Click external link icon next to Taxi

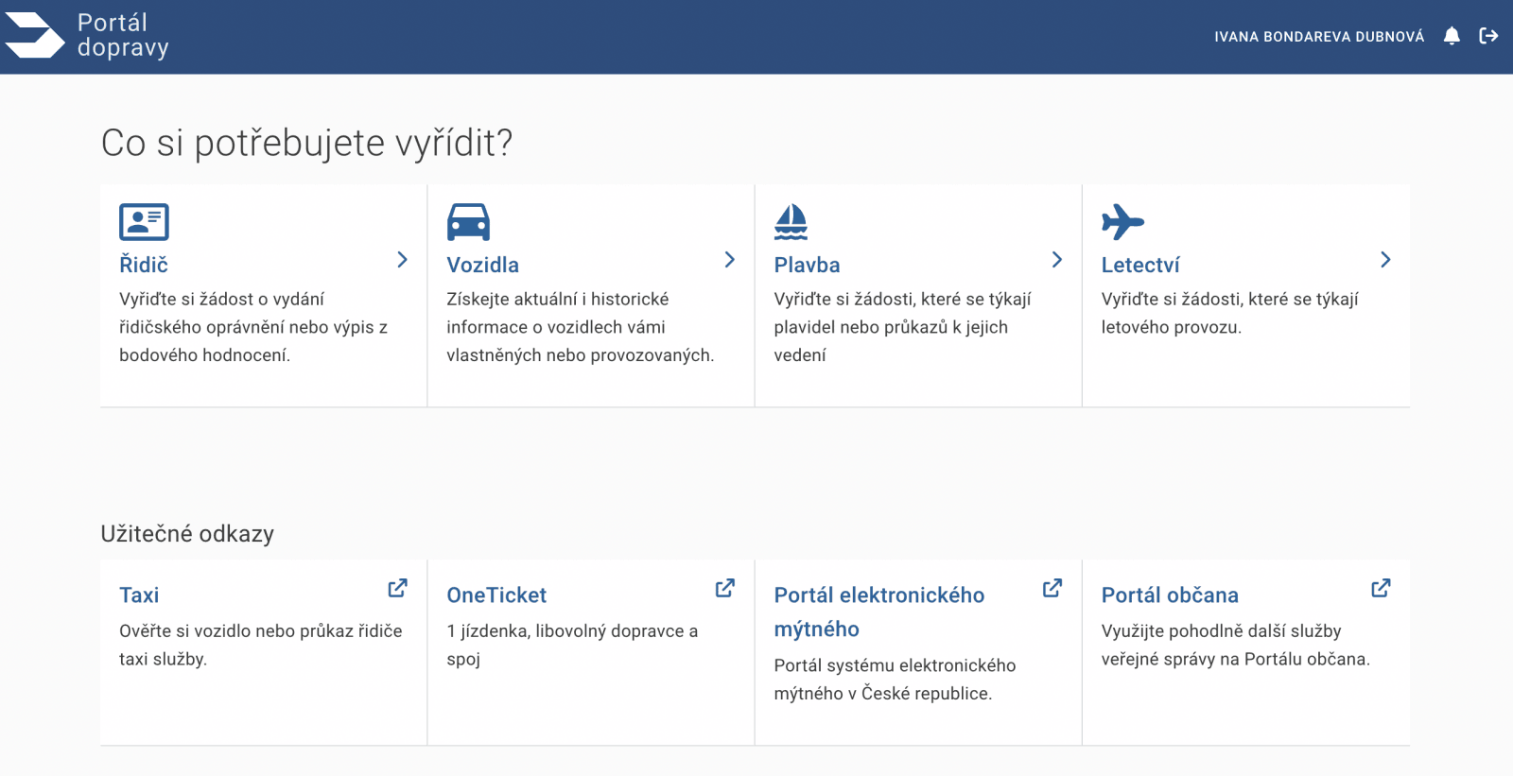point(398,588)
